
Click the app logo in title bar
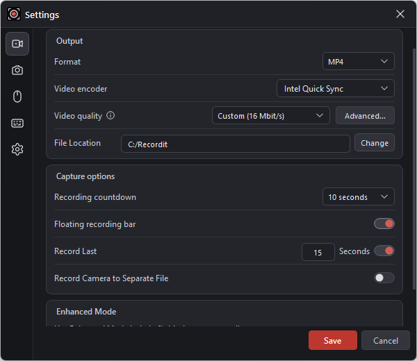pyautogui.click(x=14, y=14)
